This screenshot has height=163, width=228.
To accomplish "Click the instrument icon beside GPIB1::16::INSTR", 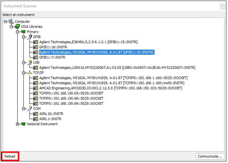I will tap(36, 47).
